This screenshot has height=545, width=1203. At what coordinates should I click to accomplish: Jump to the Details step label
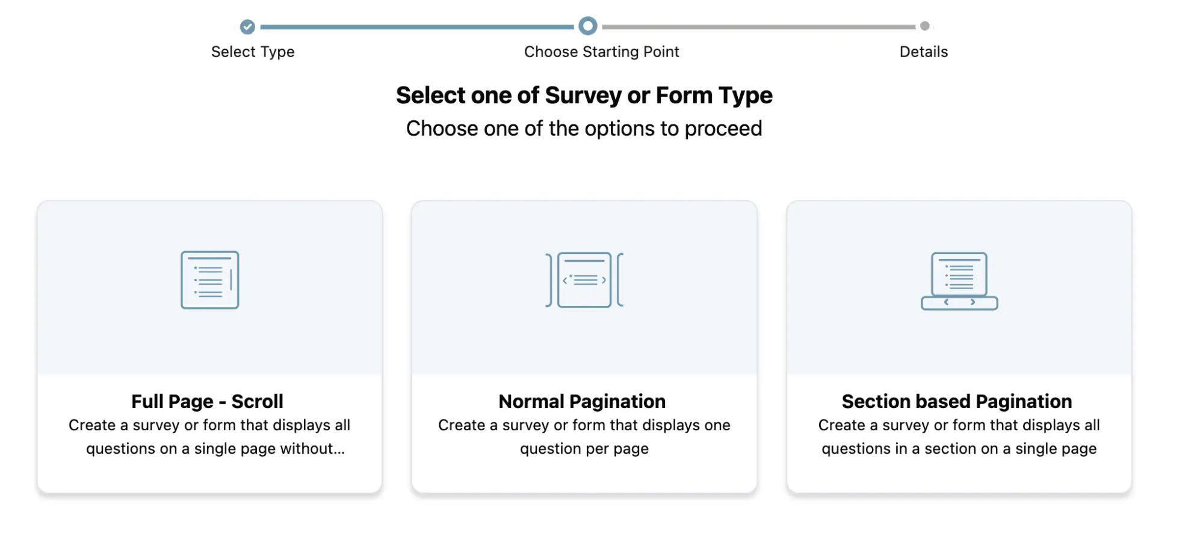click(x=923, y=52)
